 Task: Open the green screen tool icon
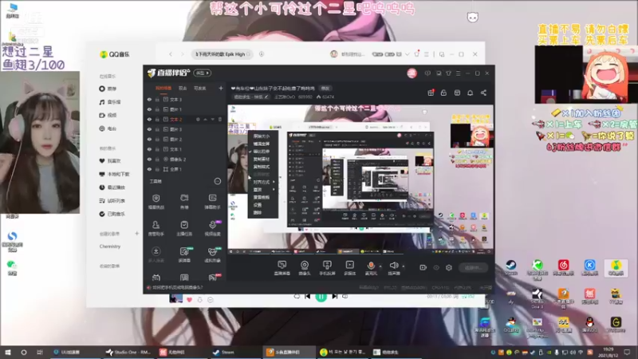(184, 254)
